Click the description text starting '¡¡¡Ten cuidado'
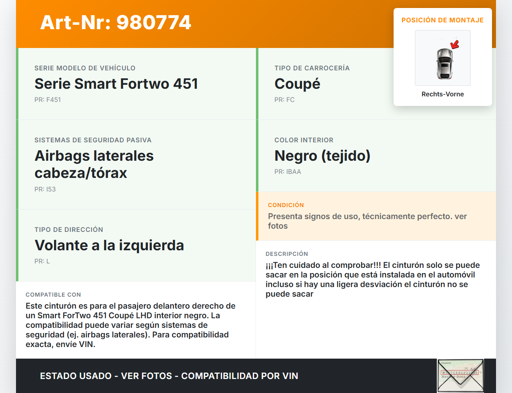The image size is (512, 393). (373, 279)
